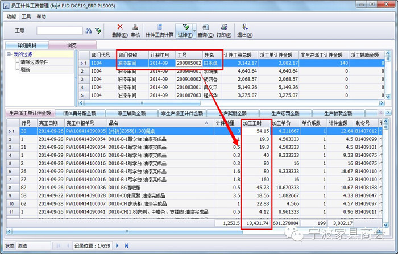
Task: Open the 生产奖励金额 tab
Action: pyautogui.click(x=233, y=114)
